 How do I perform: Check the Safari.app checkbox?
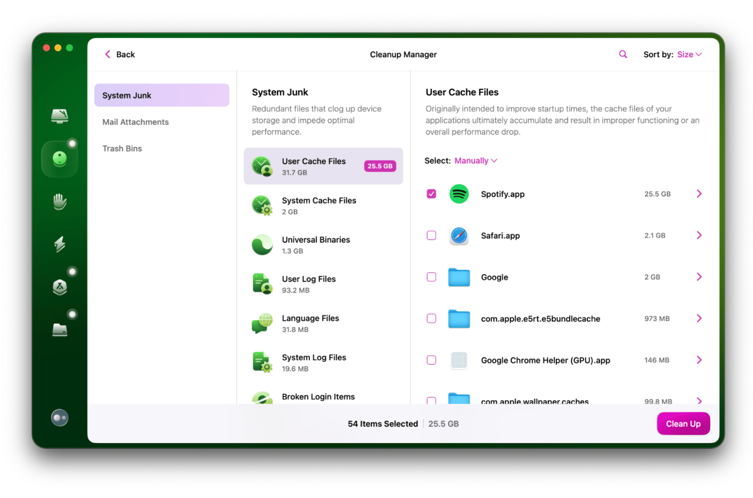[431, 235]
